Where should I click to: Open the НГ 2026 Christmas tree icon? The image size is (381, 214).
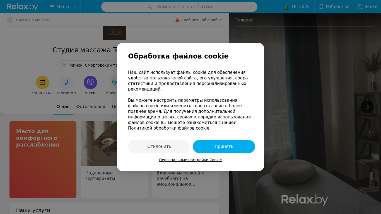[x=286, y=7]
